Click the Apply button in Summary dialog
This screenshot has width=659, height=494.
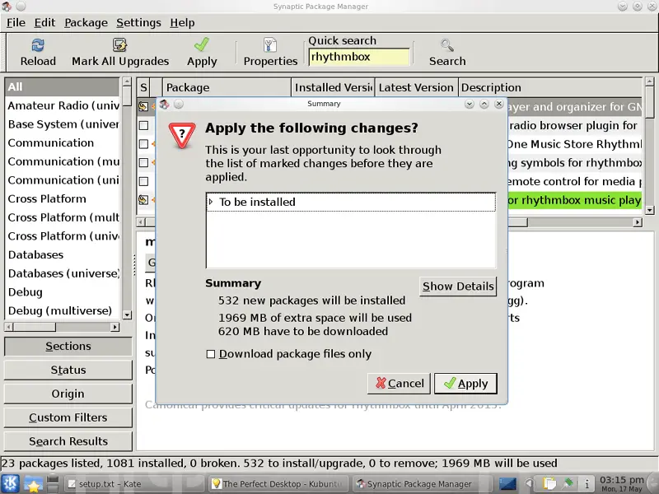coord(465,383)
